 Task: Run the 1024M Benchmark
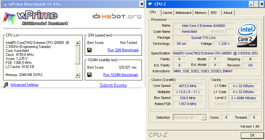pyautogui.click(x=121, y=75)
